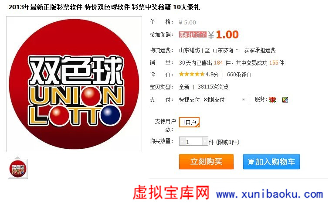The image size is (329, 205).
Task: Click the heart-shaped service guarantee icon
Action: click(x=272, y=99)
